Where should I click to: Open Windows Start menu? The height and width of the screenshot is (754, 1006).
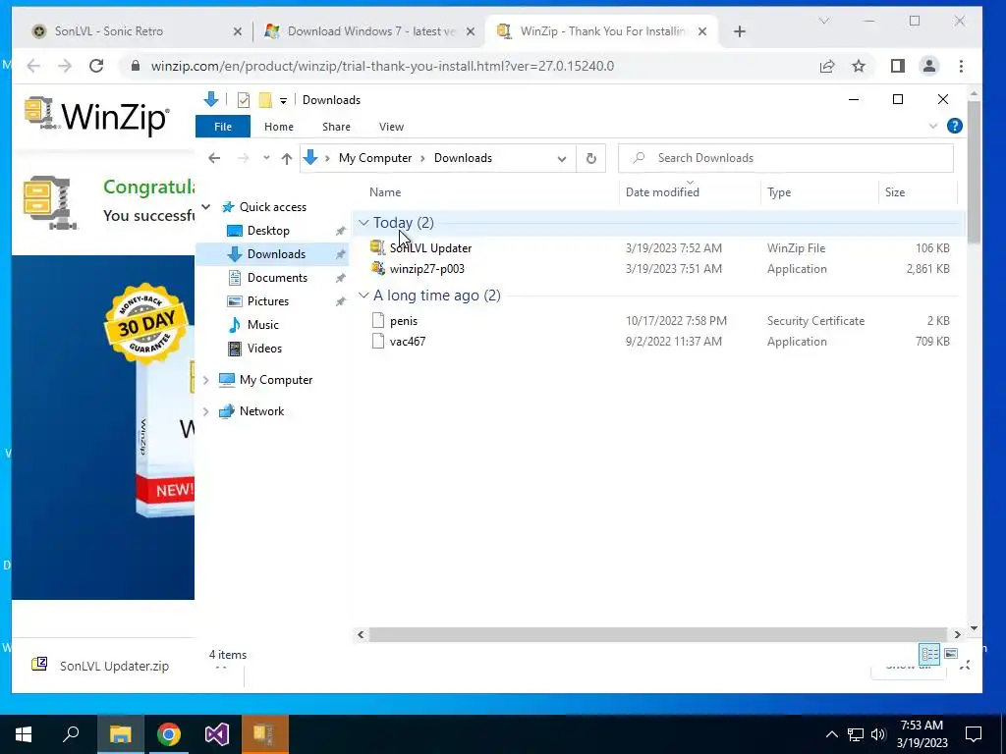click(x=24, y=734)
